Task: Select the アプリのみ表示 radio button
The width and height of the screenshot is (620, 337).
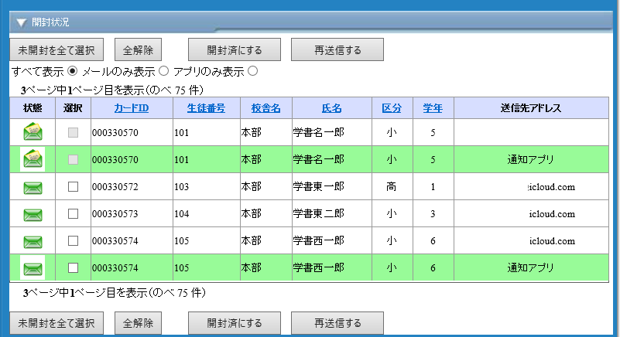Action: point(252,72)
